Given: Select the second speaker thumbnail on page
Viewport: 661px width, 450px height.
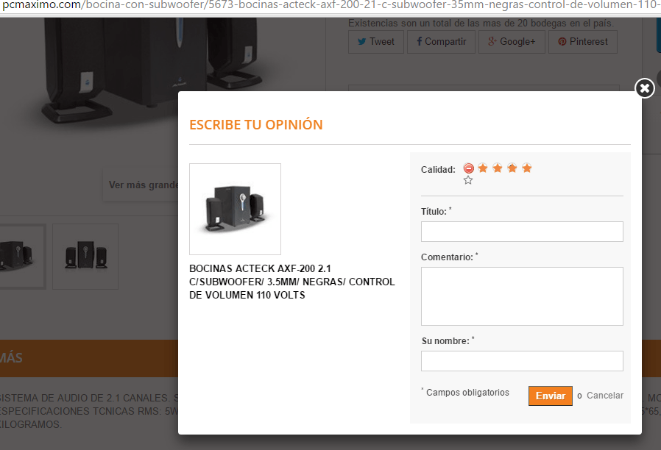Looking at the screenshot, I should coord(85,257).
